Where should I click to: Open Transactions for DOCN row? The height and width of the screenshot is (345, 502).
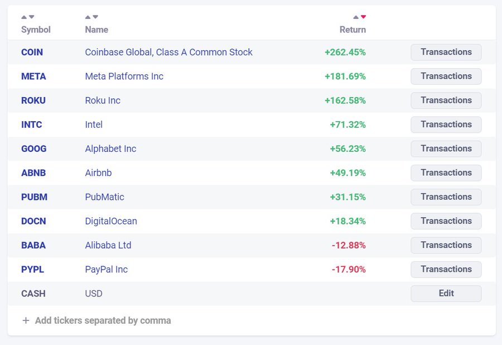click(x=446, y=221)
